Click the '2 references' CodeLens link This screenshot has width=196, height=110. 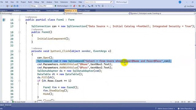point(37,29)
